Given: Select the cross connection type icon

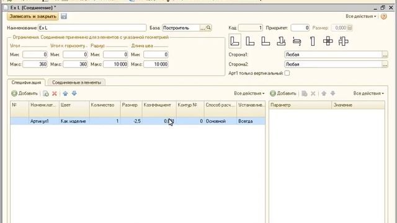Looking at the screenshot, I should coord(328,41).
